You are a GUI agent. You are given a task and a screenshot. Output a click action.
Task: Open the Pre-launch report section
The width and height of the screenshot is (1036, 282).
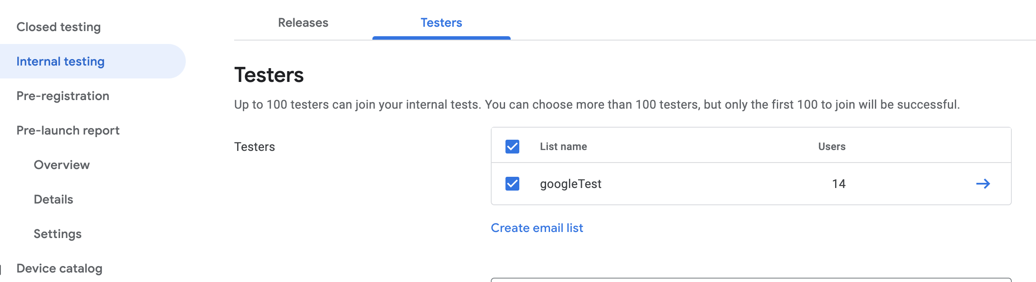point(68,130)
